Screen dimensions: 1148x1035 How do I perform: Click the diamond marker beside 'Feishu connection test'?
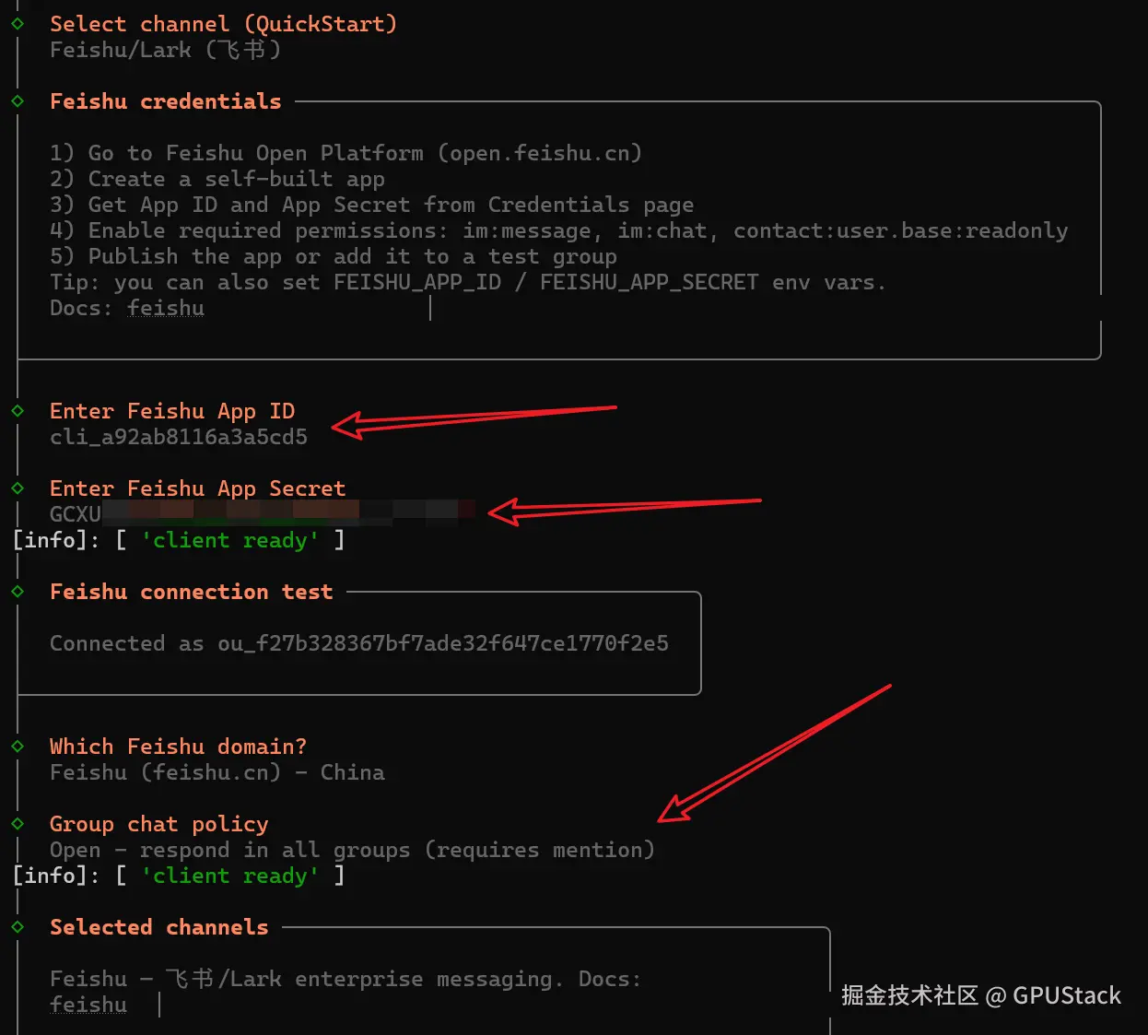pos(18,592)
